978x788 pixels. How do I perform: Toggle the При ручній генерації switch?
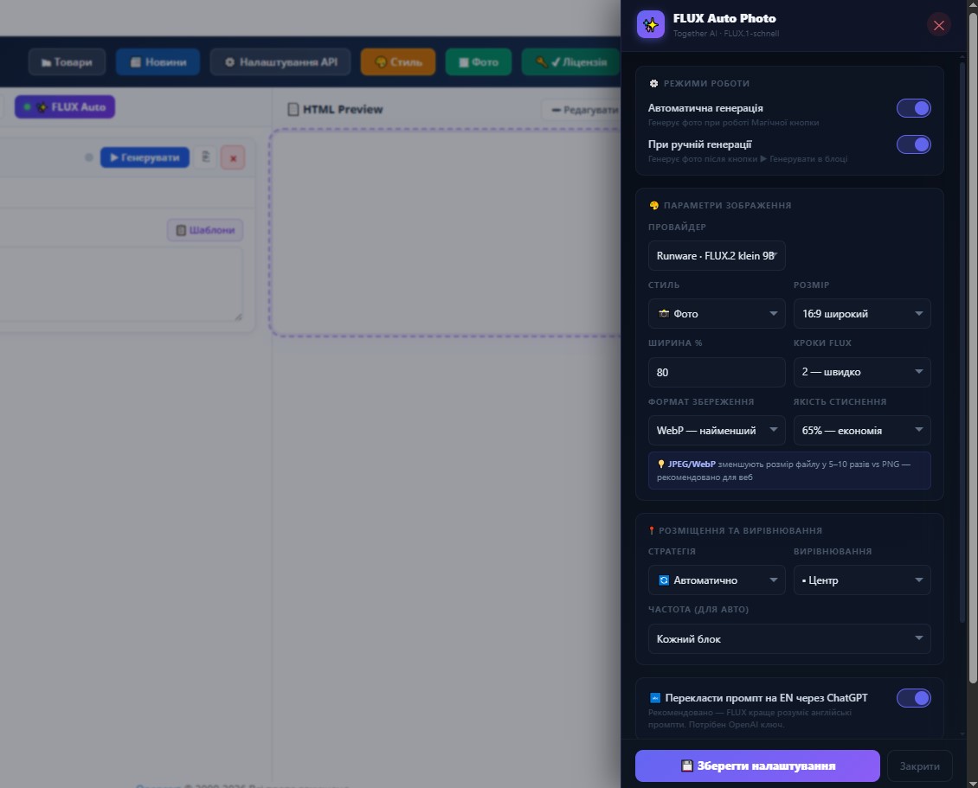coord(914,144)
